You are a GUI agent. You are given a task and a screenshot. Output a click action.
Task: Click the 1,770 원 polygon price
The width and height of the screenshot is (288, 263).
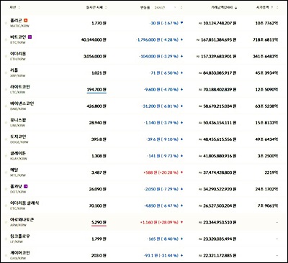[99, 23]
